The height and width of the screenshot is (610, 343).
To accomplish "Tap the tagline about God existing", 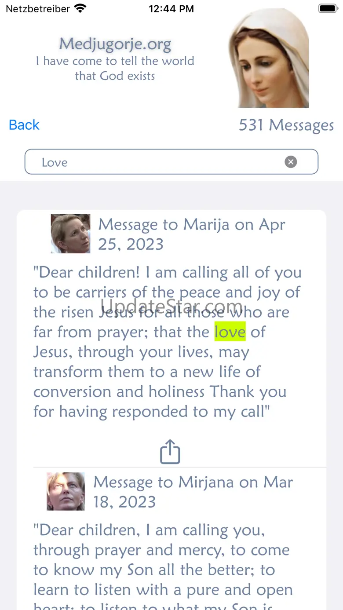I will 115,68.
